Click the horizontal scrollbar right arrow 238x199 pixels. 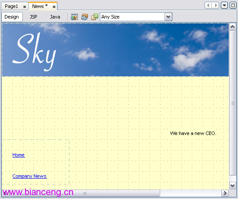coord(225,193)
